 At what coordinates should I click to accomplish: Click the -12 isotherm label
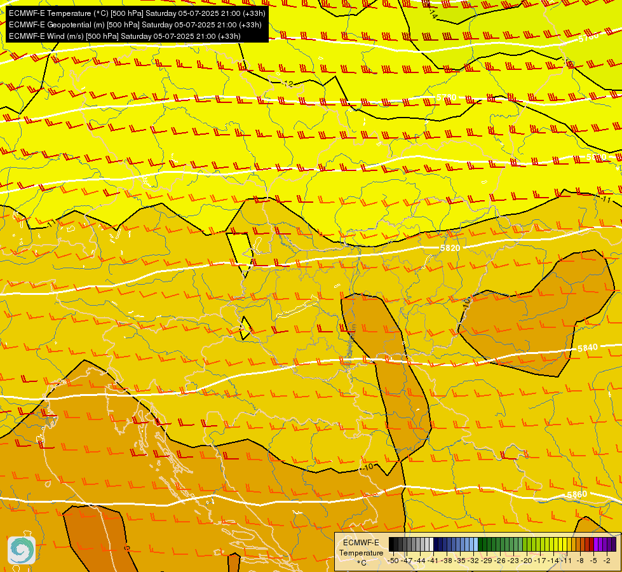(x=288, y=84)
